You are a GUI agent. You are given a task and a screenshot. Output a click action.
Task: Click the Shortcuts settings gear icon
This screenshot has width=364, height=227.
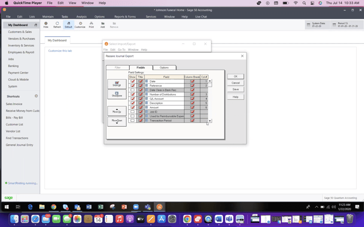click(x=36, y=96)
